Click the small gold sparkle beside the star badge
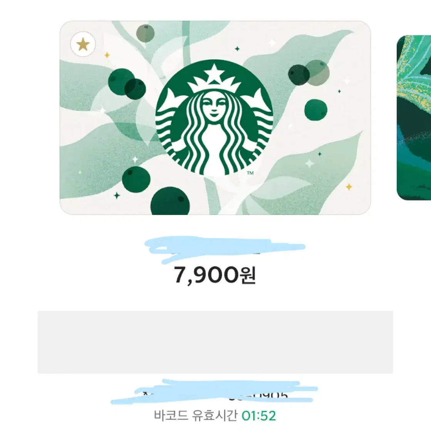This screenshot has height=431, width=431. [107, 55]
